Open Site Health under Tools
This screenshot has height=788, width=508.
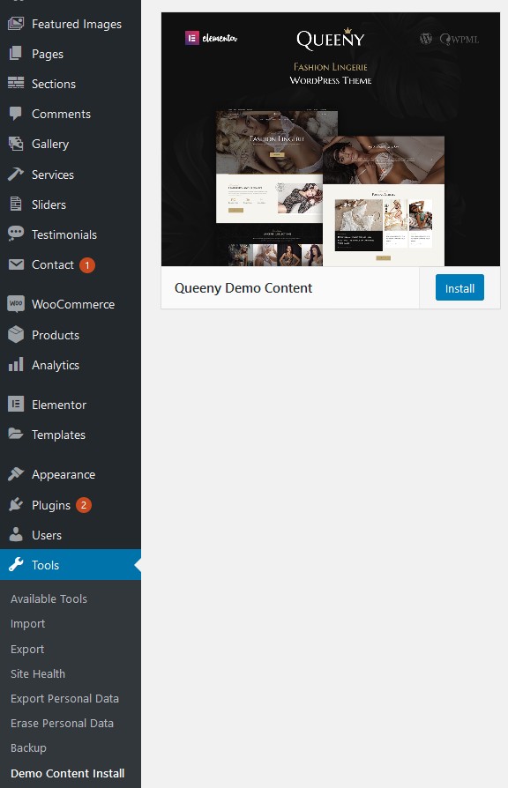click(x=38, y=674)
